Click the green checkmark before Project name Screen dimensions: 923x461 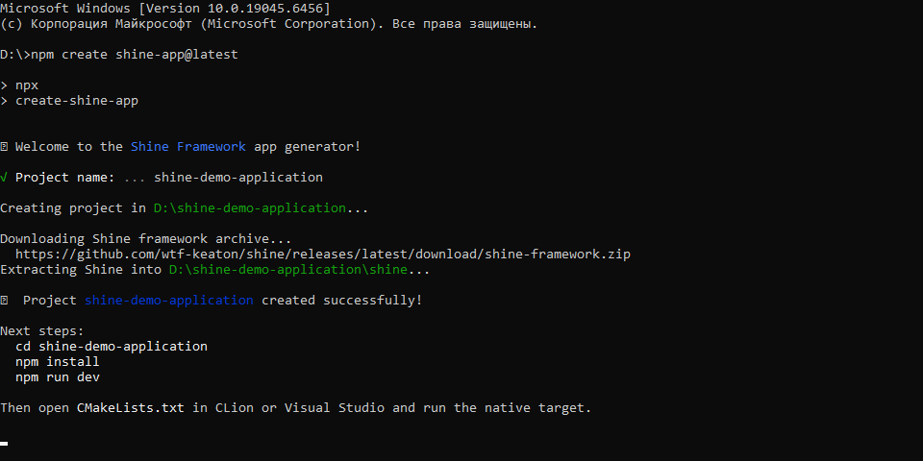point(4,178)
